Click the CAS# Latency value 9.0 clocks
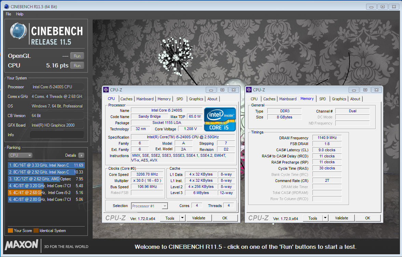Screen dimensions: 402x257 327,150
